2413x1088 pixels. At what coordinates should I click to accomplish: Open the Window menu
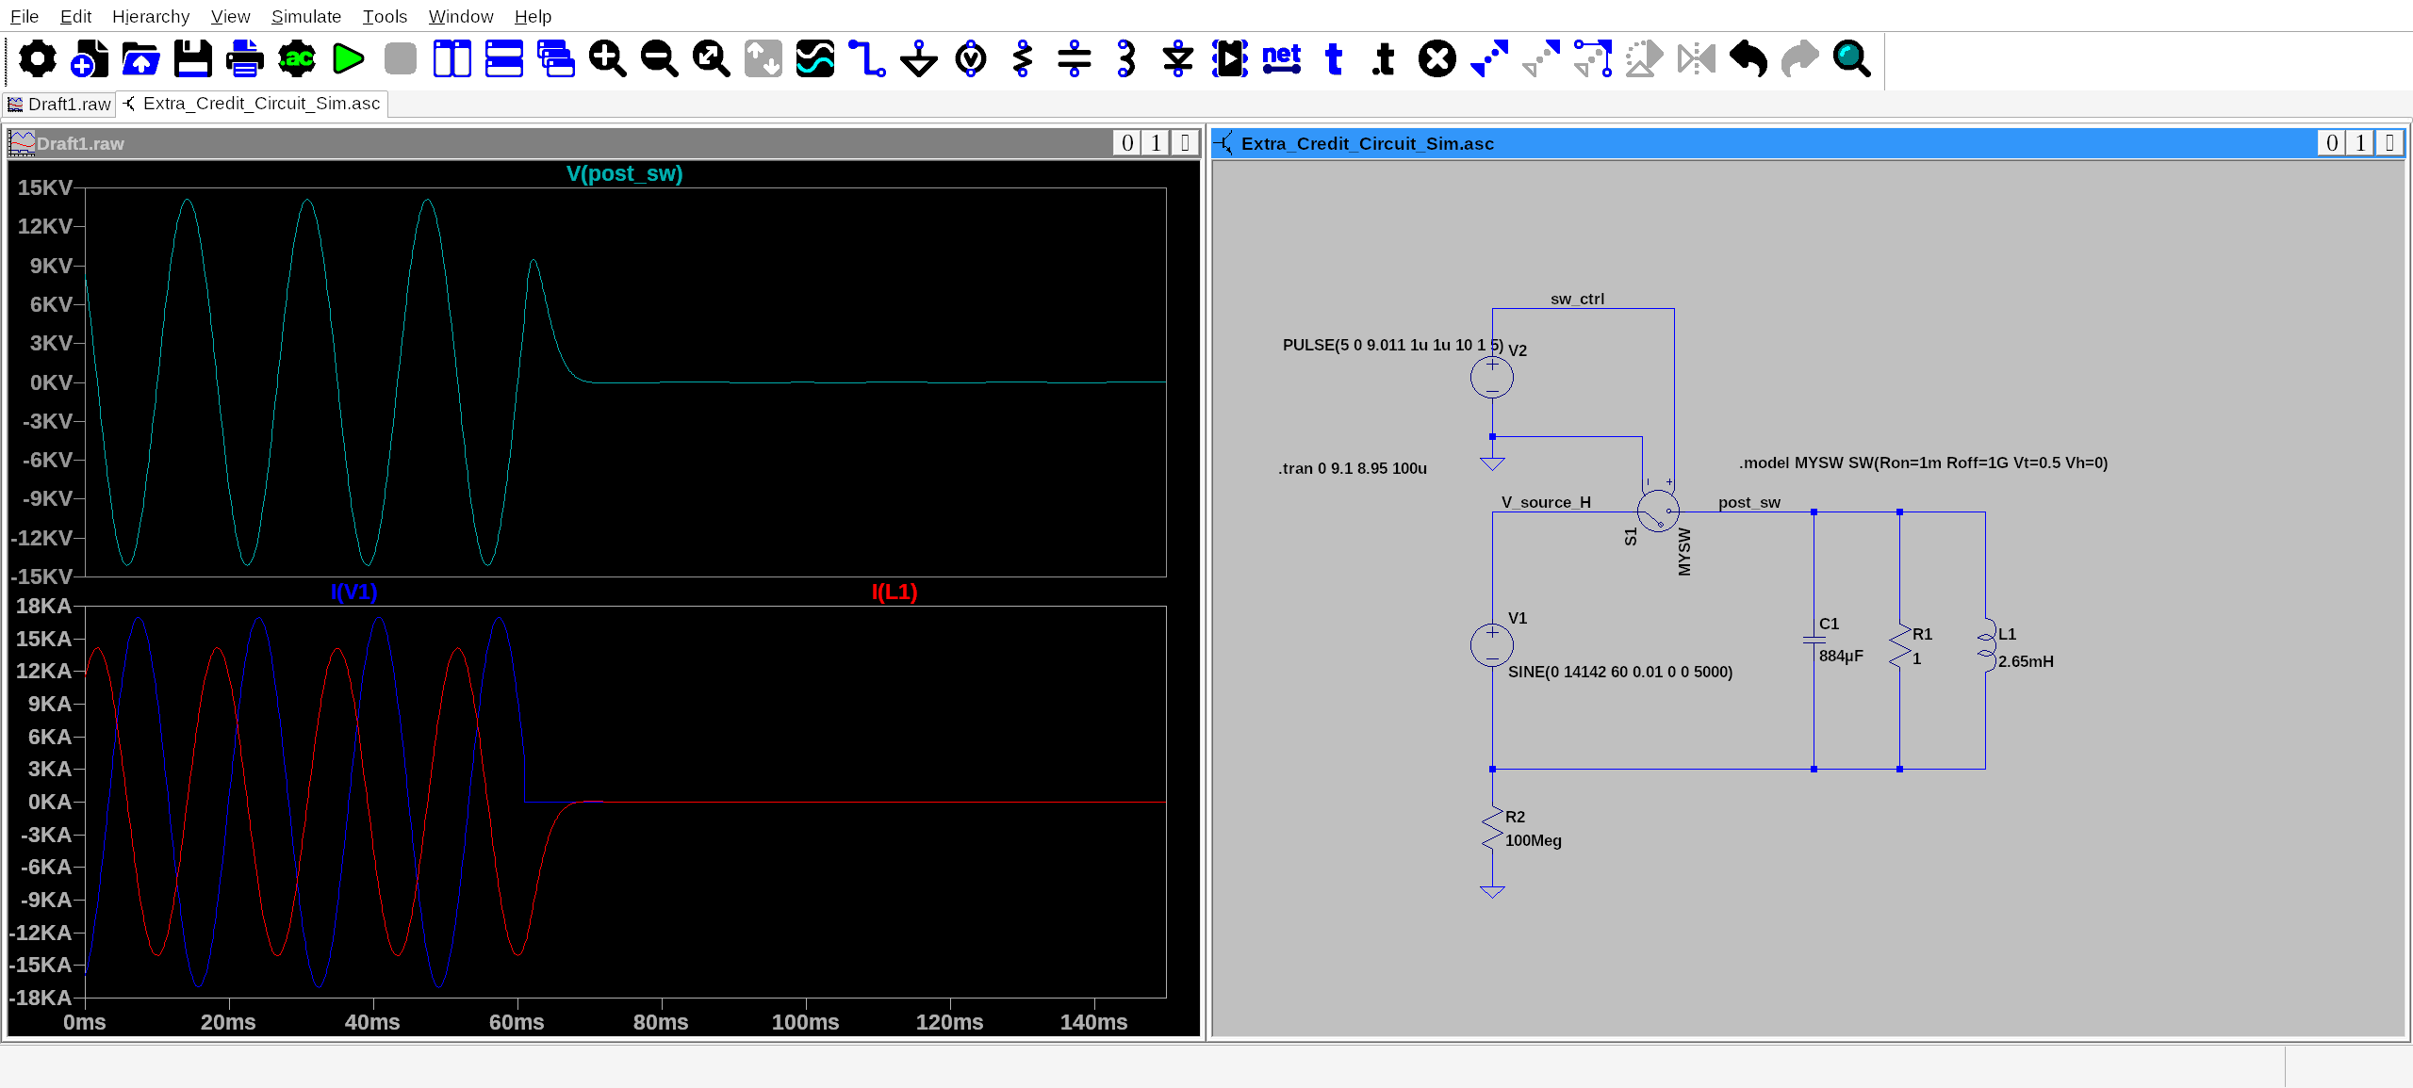pos(460,16)
